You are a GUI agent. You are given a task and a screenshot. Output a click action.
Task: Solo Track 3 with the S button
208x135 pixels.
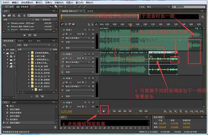(x=89, y=78)
